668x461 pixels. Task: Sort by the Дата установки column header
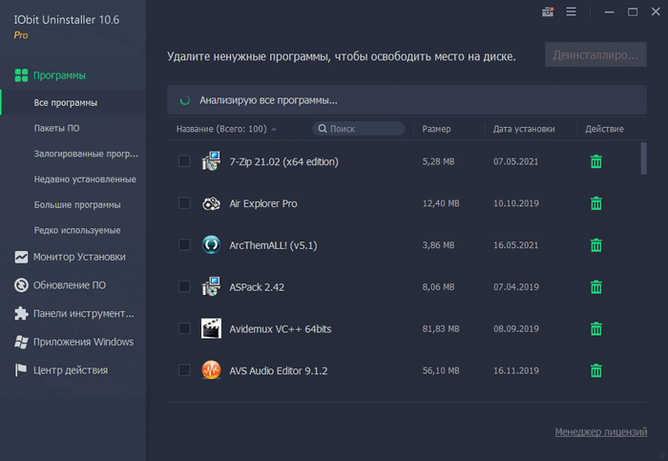[523, 129]
